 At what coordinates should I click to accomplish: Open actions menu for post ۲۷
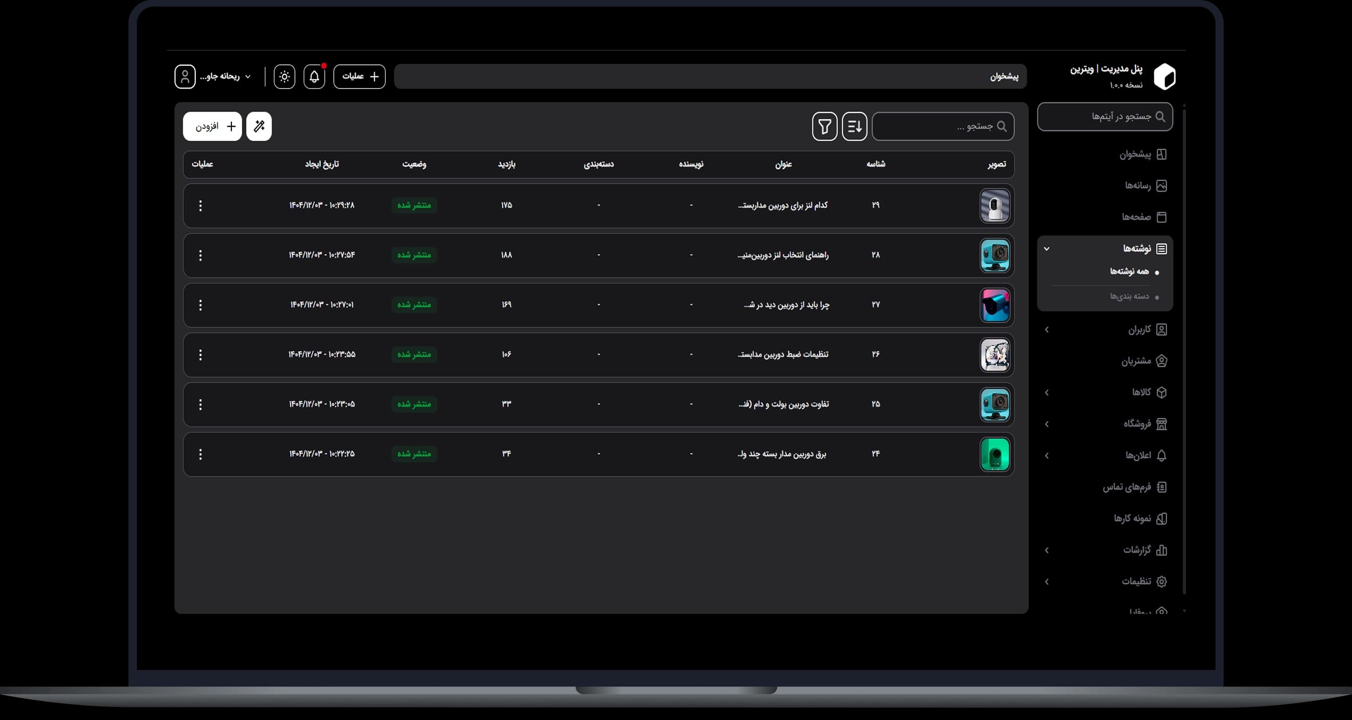[200, 305]
